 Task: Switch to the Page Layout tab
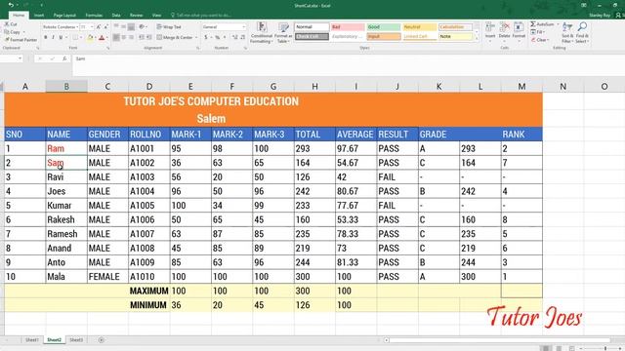[x=64, y=16]
